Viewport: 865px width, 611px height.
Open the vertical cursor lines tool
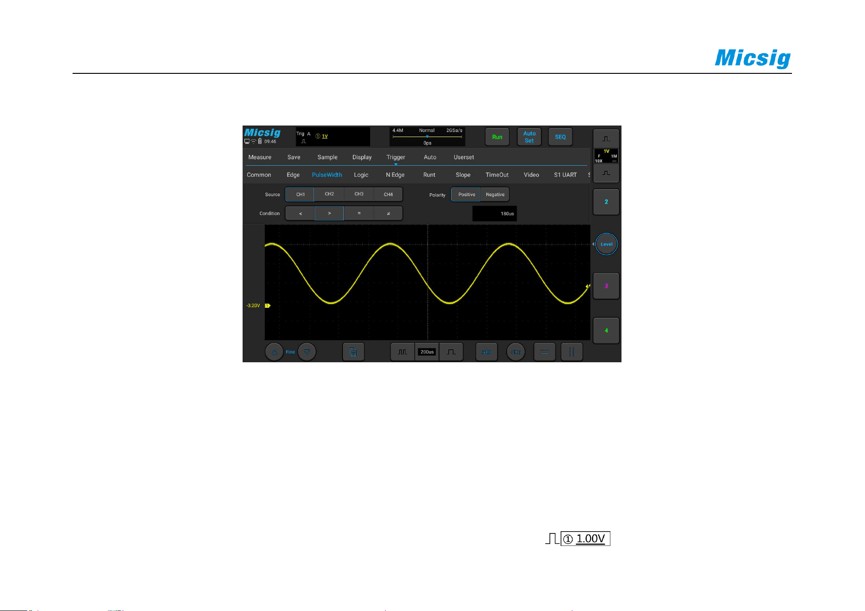click(572, 352)
